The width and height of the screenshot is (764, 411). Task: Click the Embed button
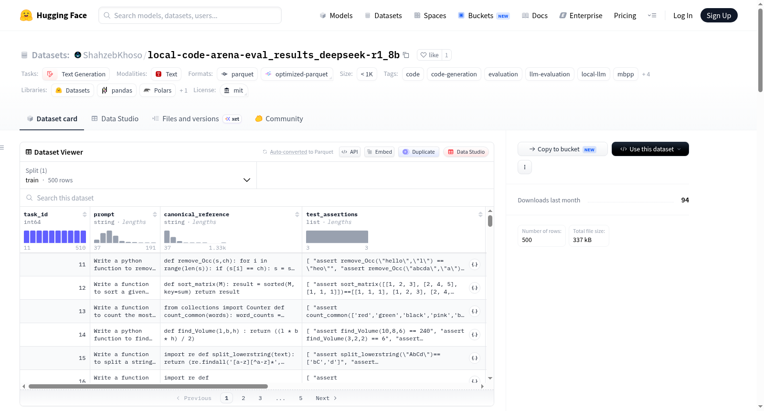point(379,152)
